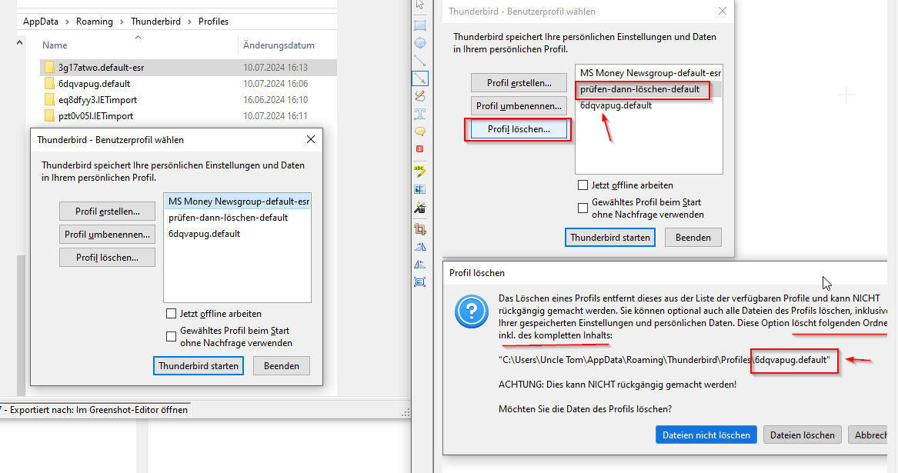Close the profile dialog over the Explorer window
The width and height of the screenshot is (898, 473).
click(310, 139)
